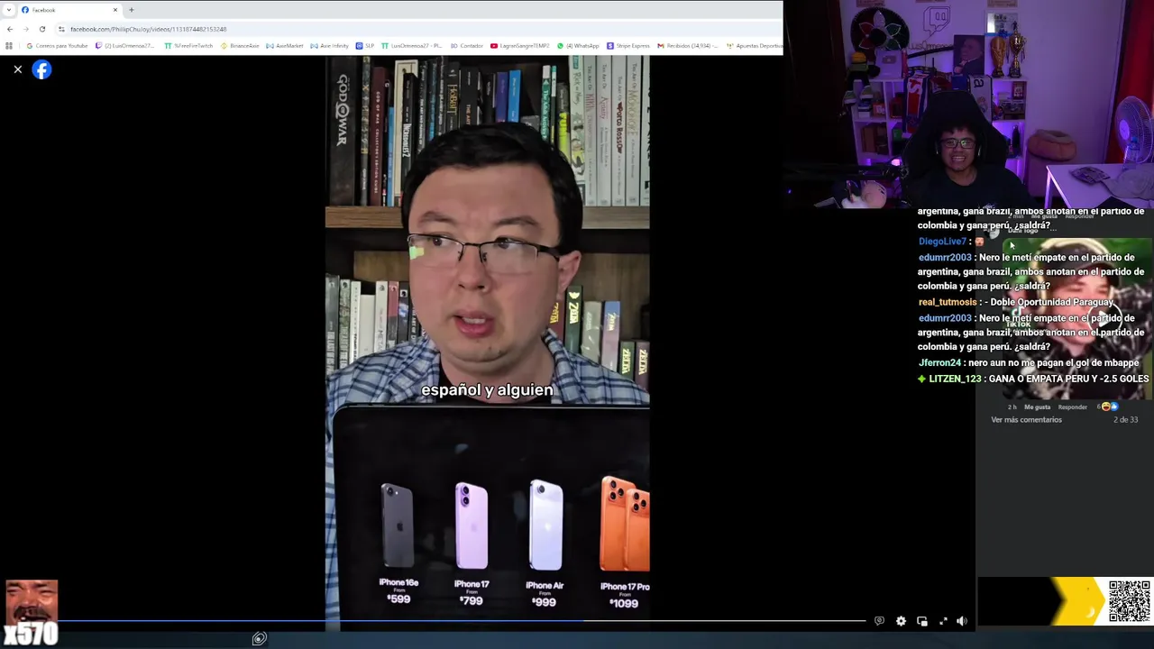
Task: Click the Facebook logo icon
Action: click(41, 69)
